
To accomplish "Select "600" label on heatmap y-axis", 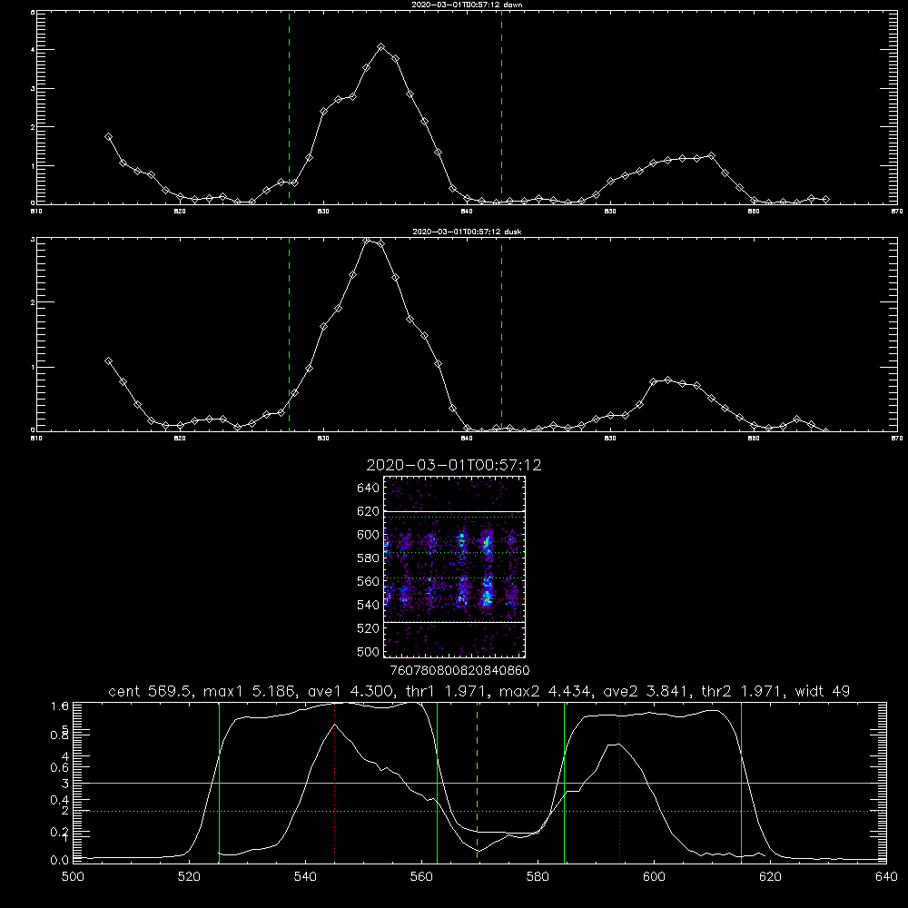I will [x=369, y=535].
